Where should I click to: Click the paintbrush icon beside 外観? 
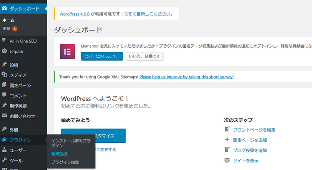[x=4, y=129]
